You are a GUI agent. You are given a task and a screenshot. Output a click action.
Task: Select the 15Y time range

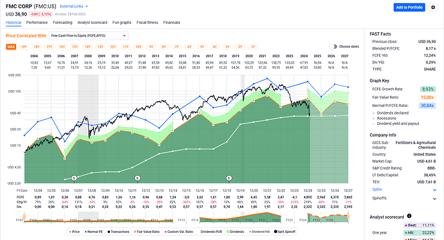[75, 47]
